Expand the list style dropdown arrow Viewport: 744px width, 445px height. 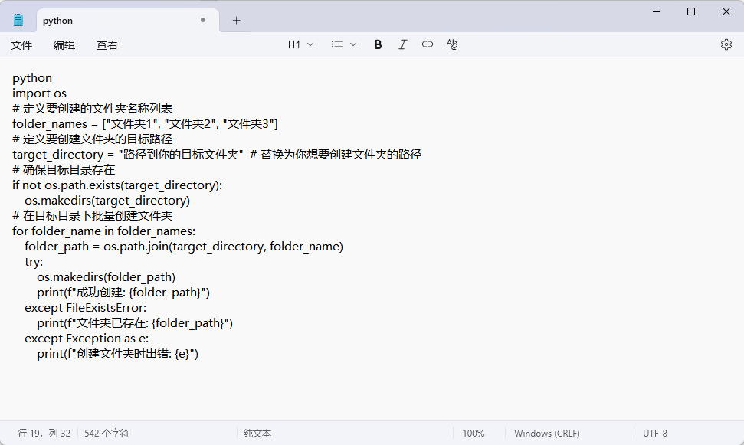353,44
